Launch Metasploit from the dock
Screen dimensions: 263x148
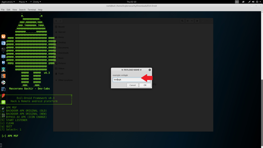[3, 63]
